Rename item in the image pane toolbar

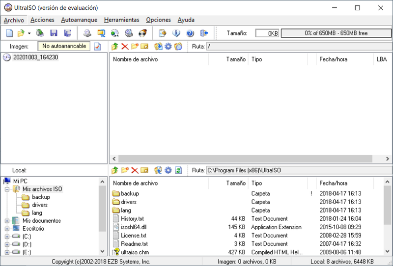pos(144,46)
